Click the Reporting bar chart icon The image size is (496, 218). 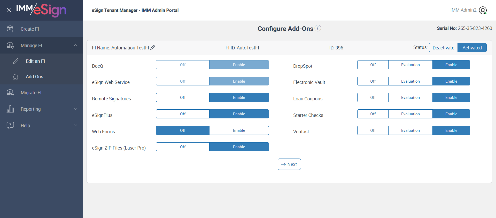(10, 109)
